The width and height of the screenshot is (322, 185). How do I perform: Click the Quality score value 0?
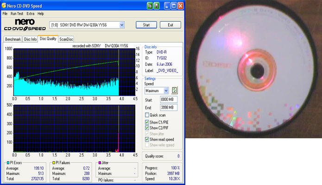click(178, 156)
